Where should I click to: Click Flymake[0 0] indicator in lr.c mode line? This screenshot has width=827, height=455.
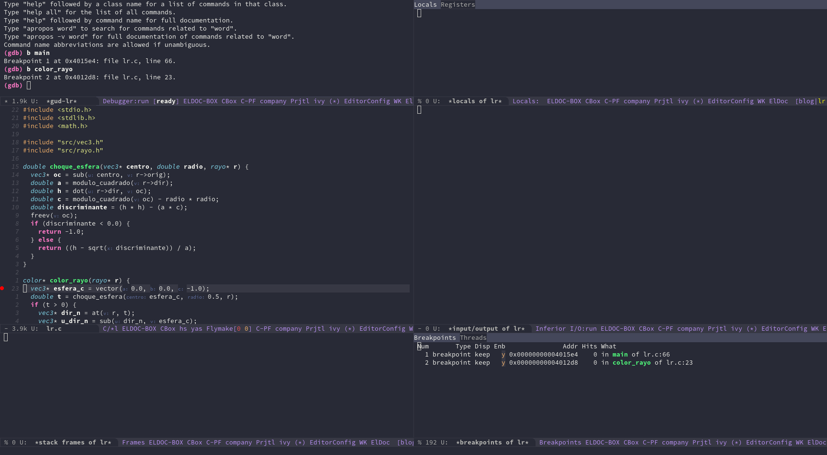pos(229,329)
